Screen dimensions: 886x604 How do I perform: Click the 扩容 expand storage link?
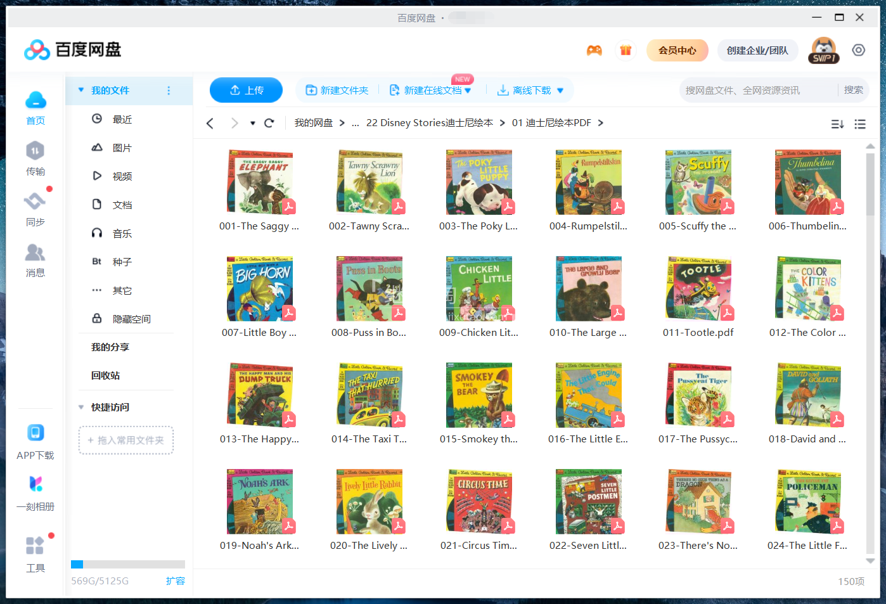point(175,581)
